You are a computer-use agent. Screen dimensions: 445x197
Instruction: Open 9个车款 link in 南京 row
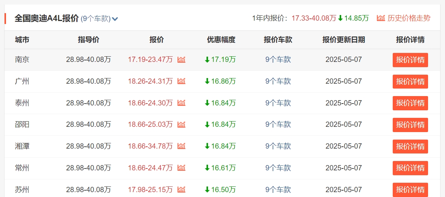278,60
